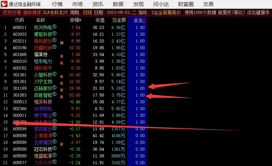Click the info circle icon beside 圣泉集团
Screen dimensions: 272x166
pyautogui.click(x=55, y=142)
